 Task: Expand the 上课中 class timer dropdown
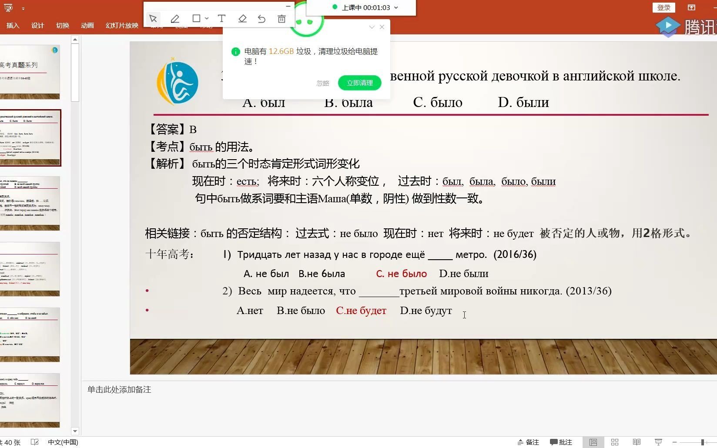pyautogui.click(x=396, y=7)
